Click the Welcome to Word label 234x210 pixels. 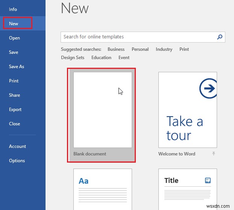[x=177, y=154]
